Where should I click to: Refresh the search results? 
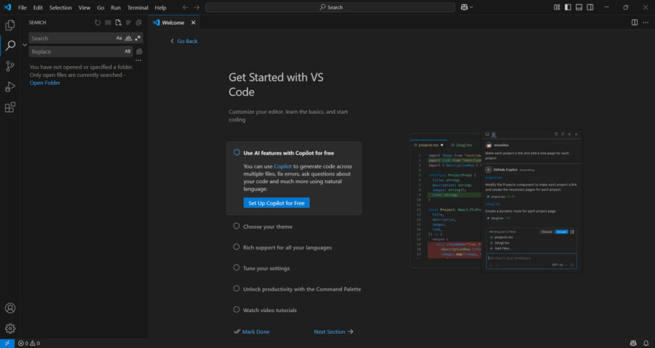98,22
